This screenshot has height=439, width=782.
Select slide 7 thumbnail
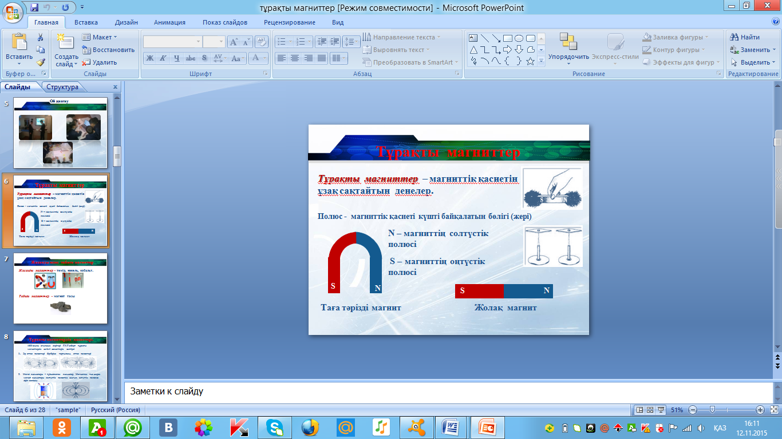coord(60,289)
